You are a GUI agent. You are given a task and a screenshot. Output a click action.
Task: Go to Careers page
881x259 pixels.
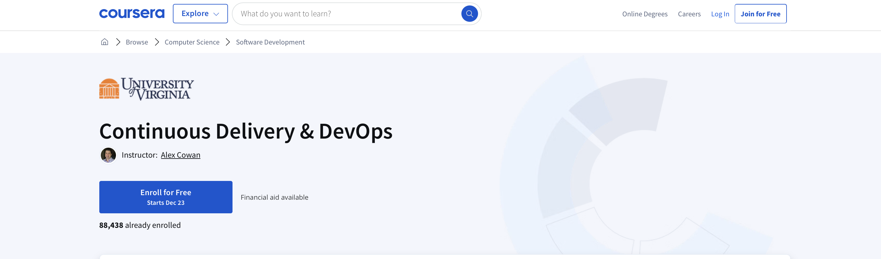[689, 14]
